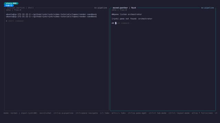Click 'input:rysh(##)' status bar entry
220x123 pixels.
pos(29,113)
